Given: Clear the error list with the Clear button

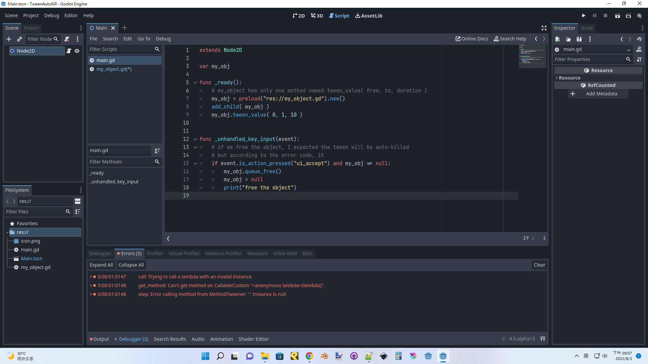Looking at the screenshot, I should point(539,265).
